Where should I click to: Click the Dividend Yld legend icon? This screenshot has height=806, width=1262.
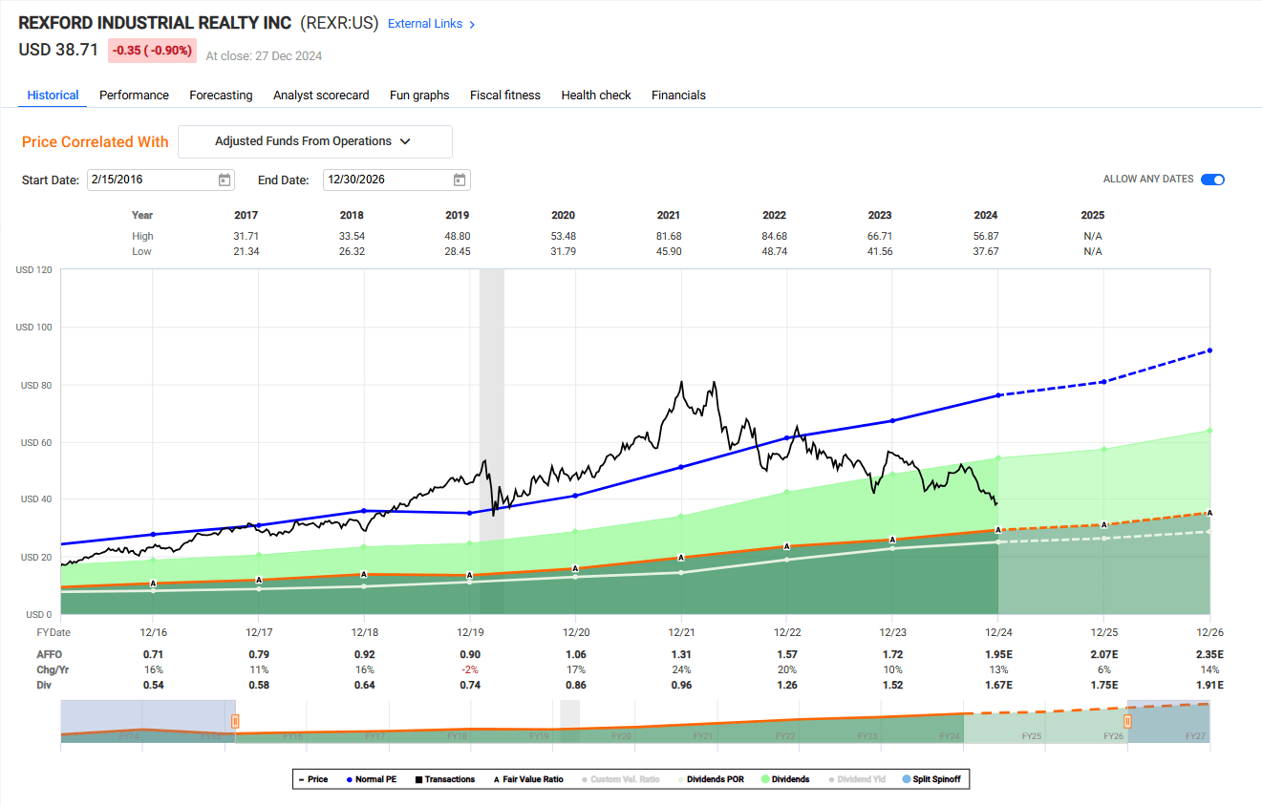tap(830, 778)
